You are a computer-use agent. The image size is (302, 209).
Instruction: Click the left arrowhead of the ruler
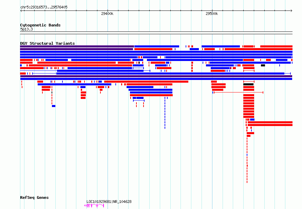click(x=21, y=11)
